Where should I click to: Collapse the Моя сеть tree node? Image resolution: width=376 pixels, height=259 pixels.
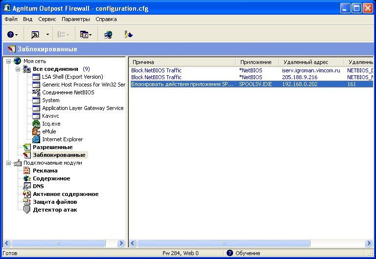coord(8,61)
